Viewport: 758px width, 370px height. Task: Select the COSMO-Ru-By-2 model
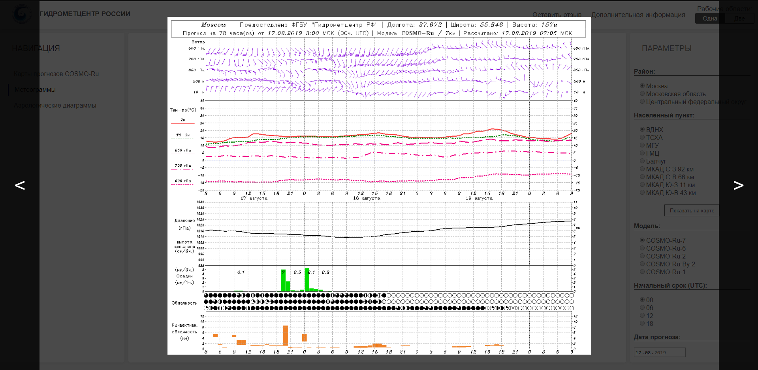click(x=642, y=264)
